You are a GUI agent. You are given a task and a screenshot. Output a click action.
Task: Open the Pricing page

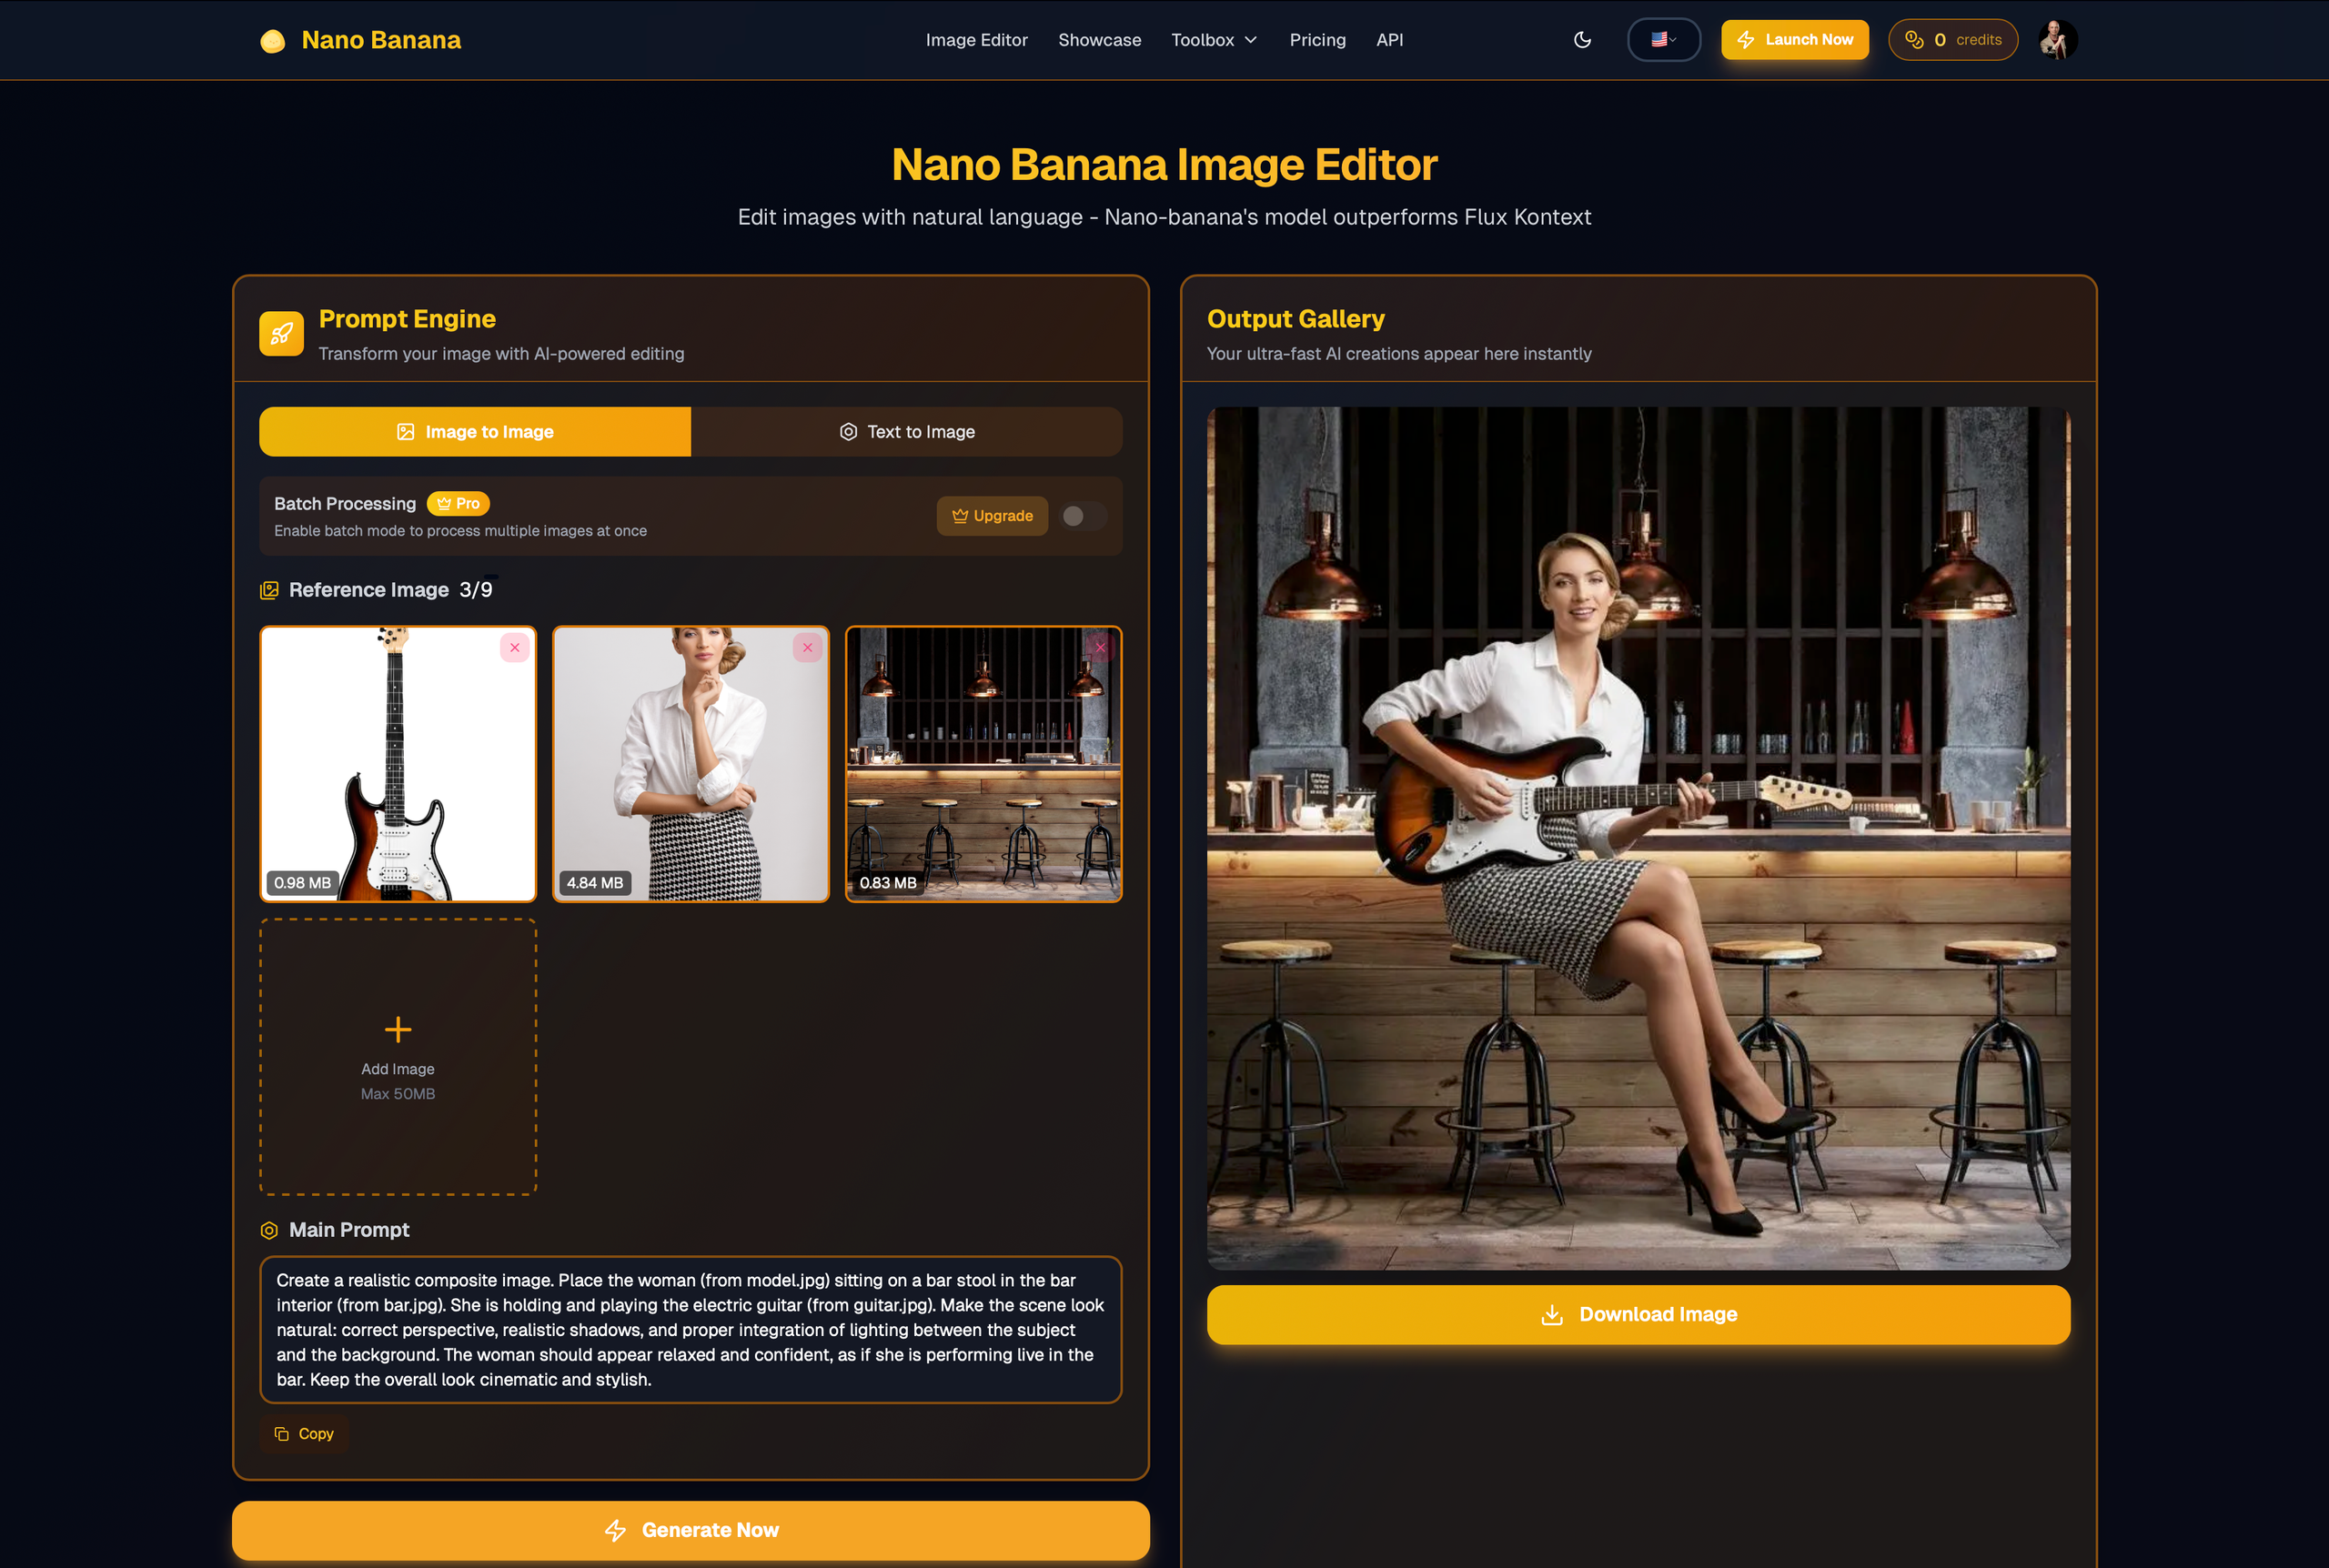click(x=1317, y=40)
